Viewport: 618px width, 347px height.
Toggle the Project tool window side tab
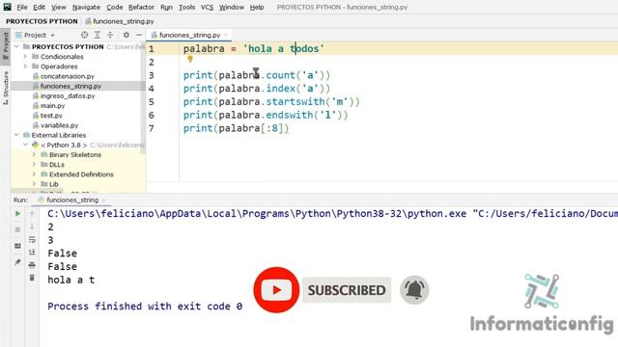pyautogui.click(x=6, y=45)
